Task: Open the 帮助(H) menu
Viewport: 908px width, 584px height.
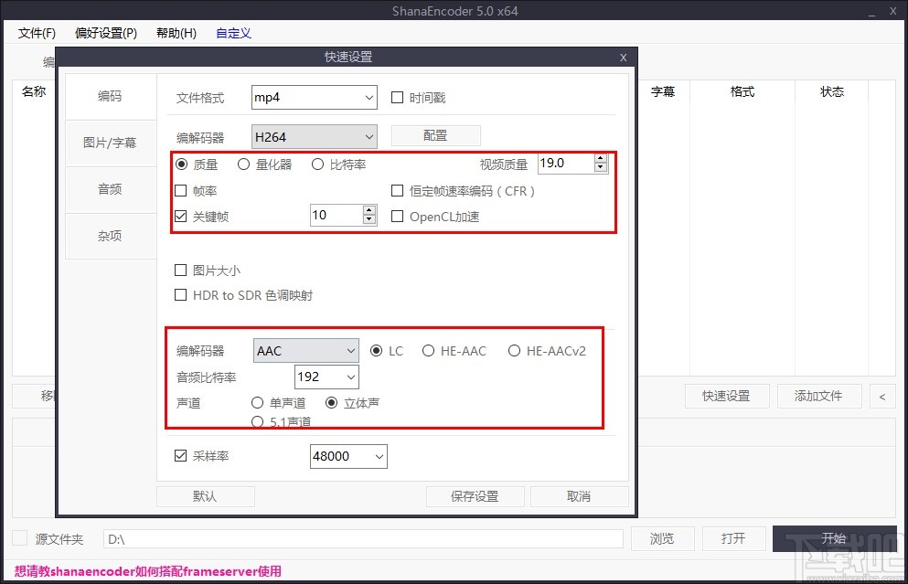Action: [176, 33]
